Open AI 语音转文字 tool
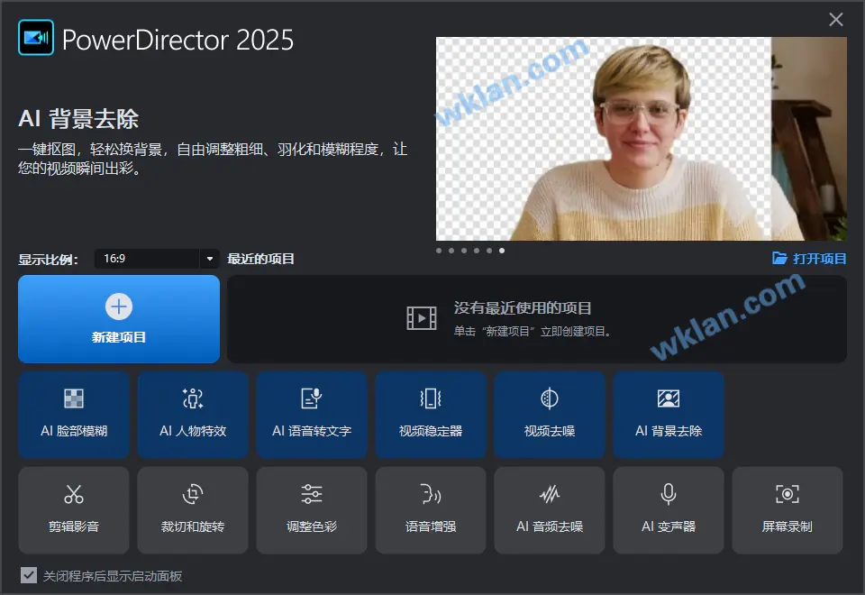The image size is (865, 595). pyautogui.click(x=312, y=415)
